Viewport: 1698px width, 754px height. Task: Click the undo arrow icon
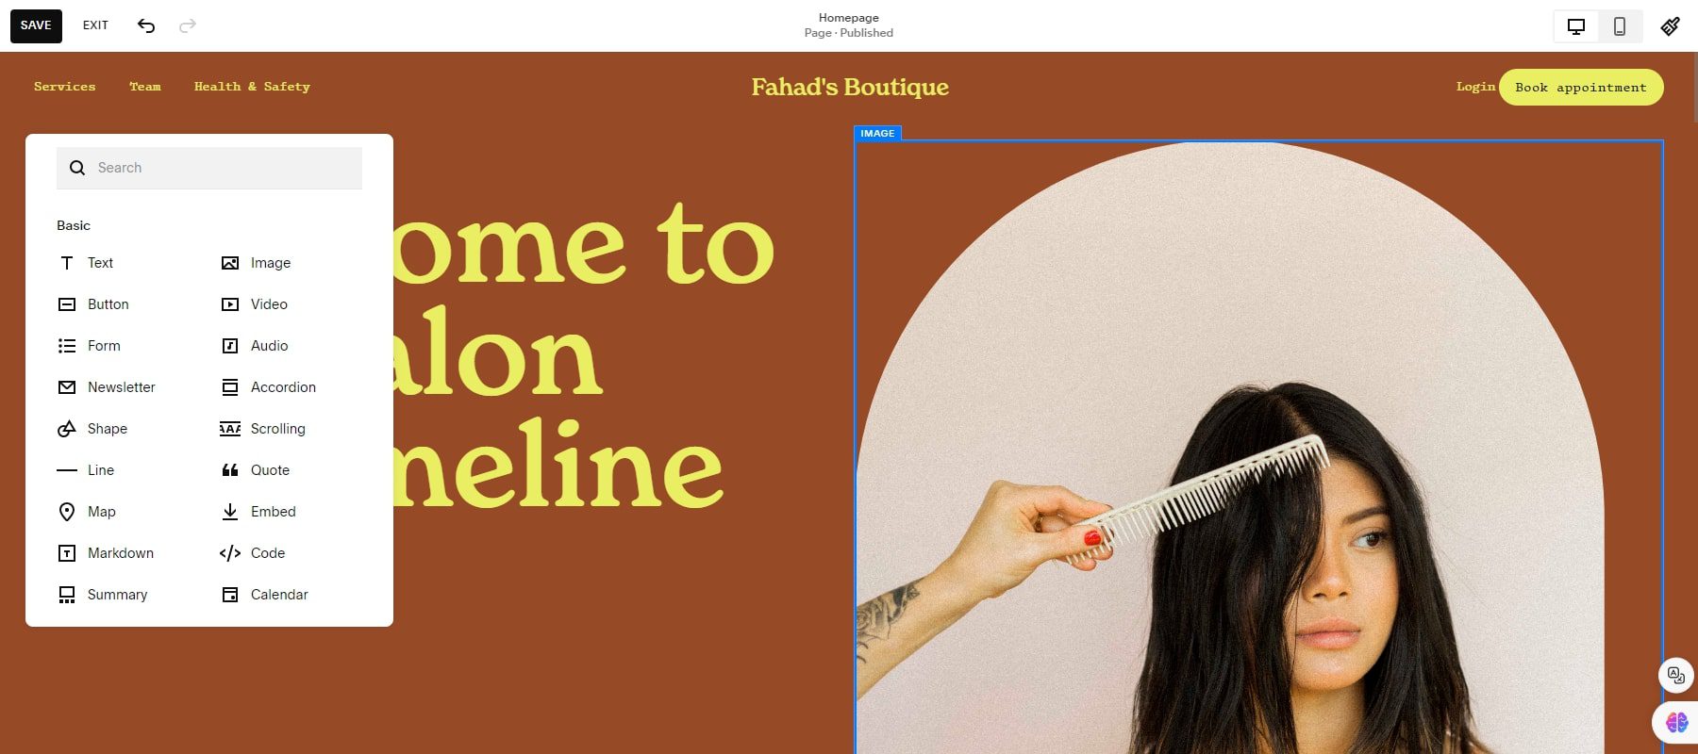(x=146, y=25)
